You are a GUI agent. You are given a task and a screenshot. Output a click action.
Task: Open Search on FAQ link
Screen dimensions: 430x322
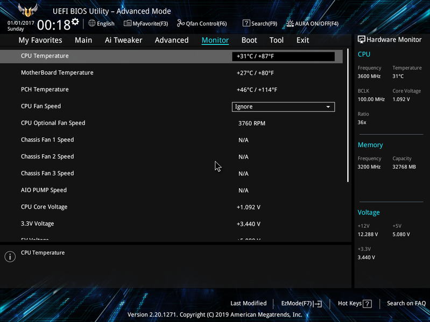(406, 303)
